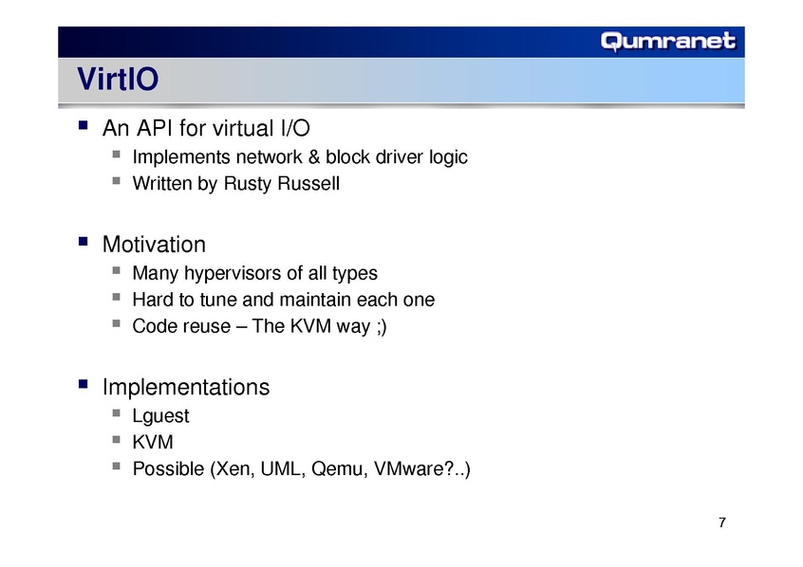Click the "Possible (Xen, UML, Qemu, VMware?..)" line

point(302,468)
